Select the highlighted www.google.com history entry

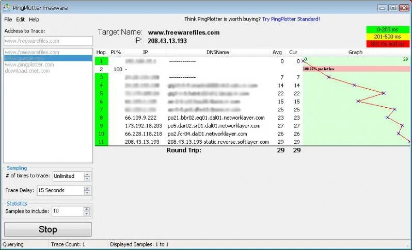pos(48,58)
